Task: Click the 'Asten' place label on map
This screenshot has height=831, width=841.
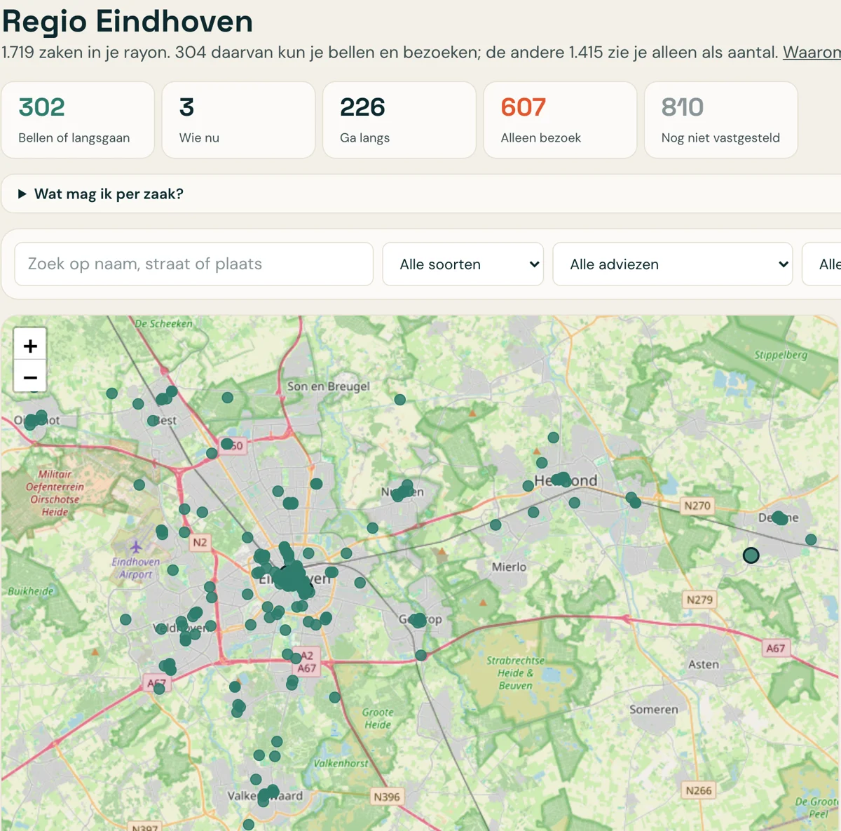Action: 703,664
